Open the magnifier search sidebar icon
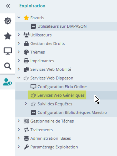The height and width of the screenshot is (156, 117). tap(8, 66)
